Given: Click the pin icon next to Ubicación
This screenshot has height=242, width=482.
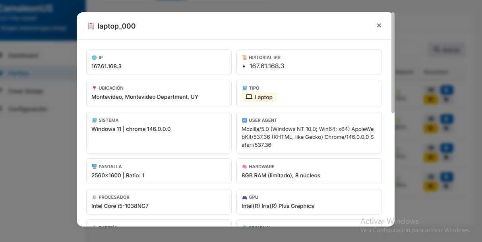Looking at the screenshot, I should 94,88.
